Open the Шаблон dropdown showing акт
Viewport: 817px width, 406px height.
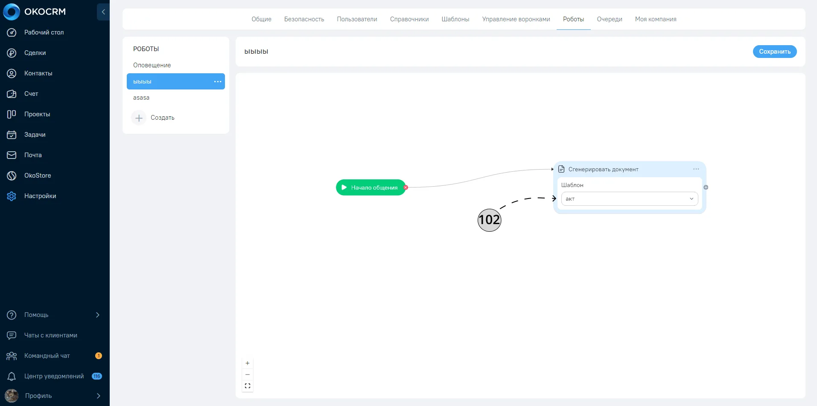(630, 199)
